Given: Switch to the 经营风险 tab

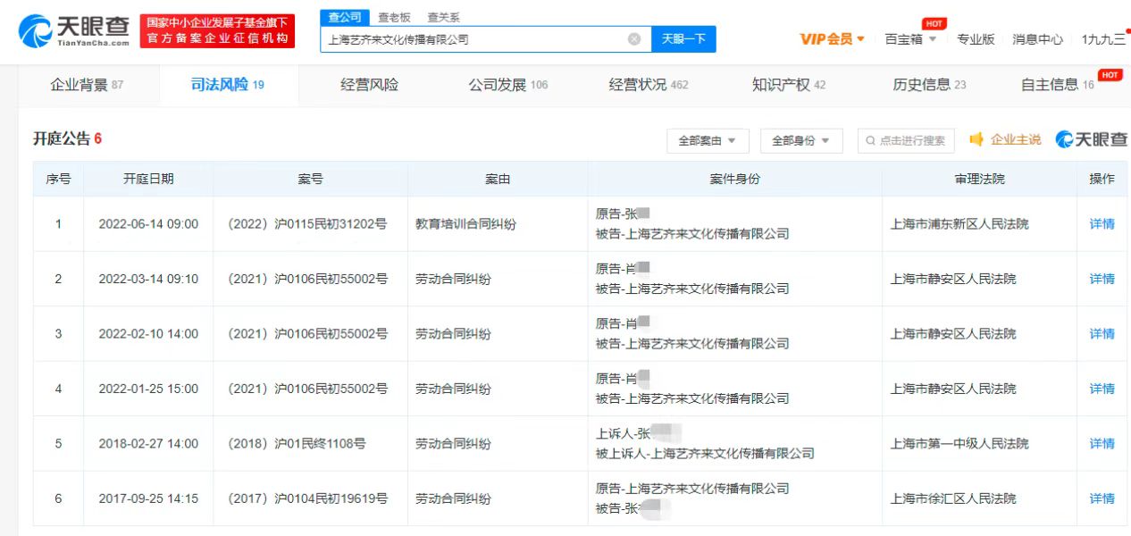Looking at the screenshot, I should (369, 85).
